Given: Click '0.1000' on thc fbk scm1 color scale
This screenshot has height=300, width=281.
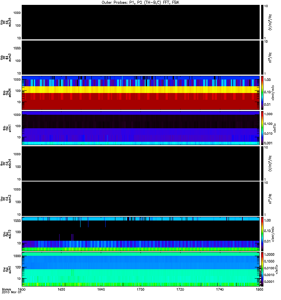Looking at the screenshot, I should (269, 261).
